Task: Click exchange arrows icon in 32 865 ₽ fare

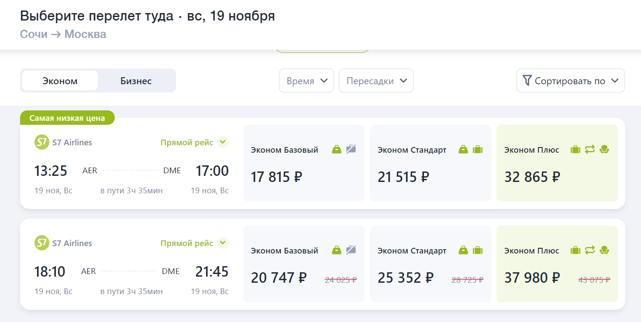Action: pos(590,149)
